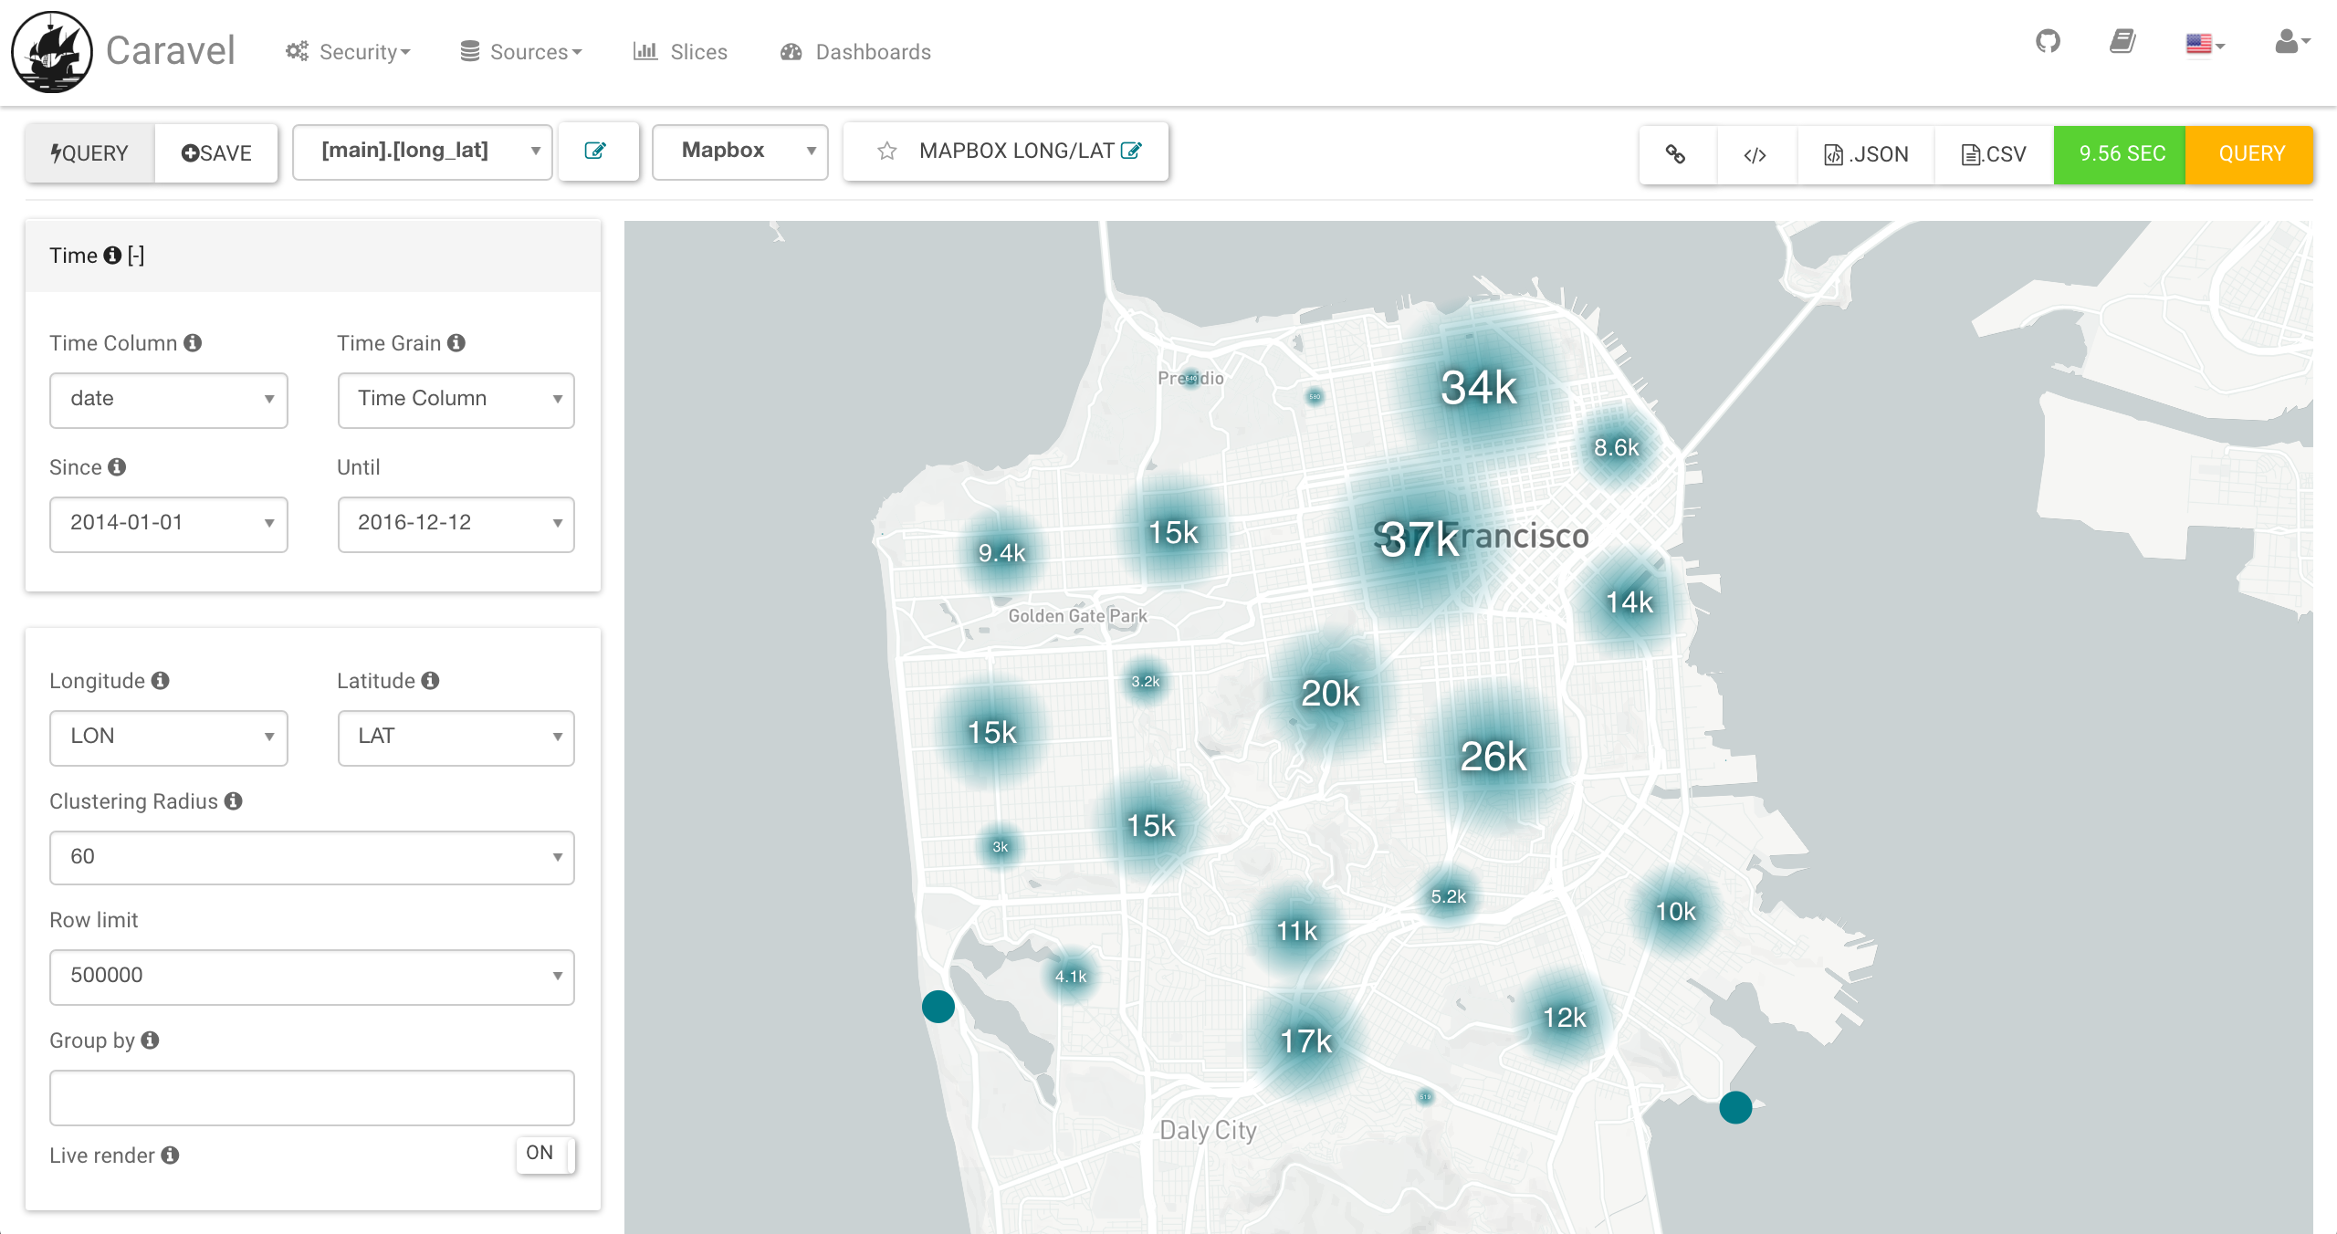
Task: Click the Group by input field
Action: (x=311, y=1097)
